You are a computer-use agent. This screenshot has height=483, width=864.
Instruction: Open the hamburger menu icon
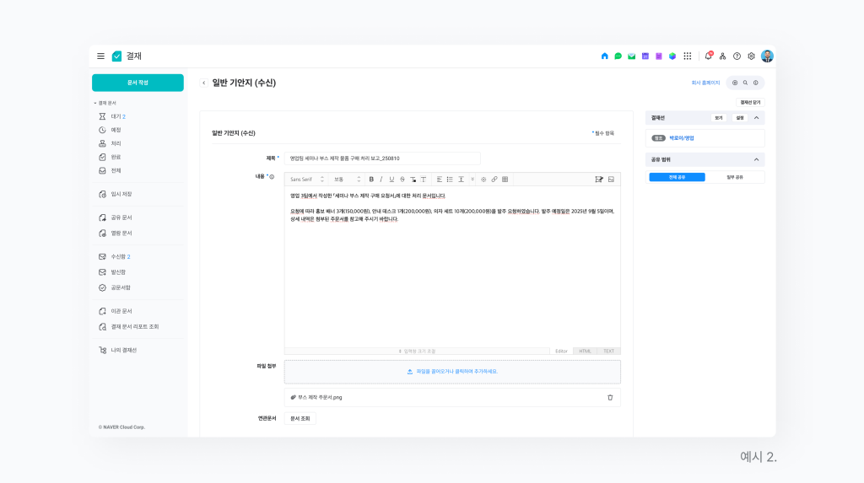click(100, 56)
